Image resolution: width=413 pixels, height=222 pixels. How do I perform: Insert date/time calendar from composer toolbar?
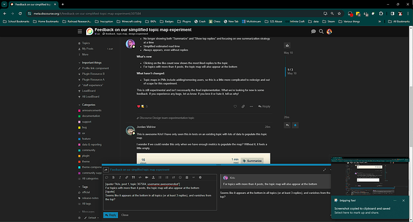click(x=187, y=178)
